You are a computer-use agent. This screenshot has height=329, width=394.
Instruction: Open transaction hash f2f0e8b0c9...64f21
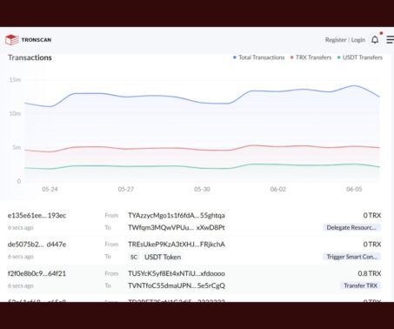[x=37, y=273]
